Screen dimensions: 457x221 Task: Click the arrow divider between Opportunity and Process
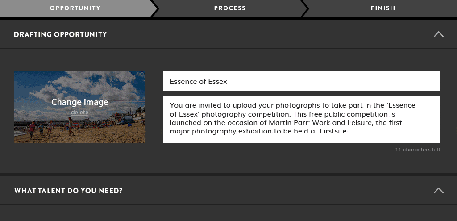point(154,8)
